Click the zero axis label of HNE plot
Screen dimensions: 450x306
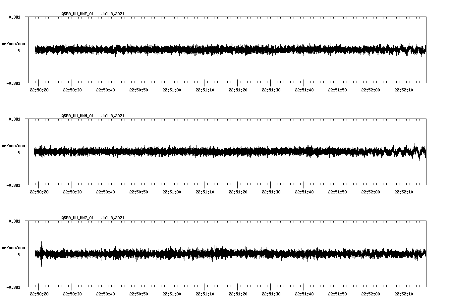(x=19, y=50)
